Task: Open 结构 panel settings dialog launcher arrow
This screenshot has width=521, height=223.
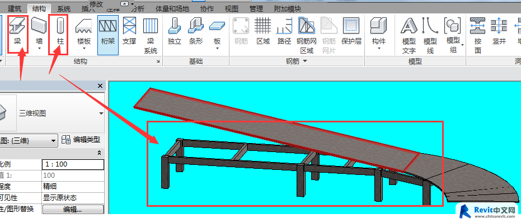Action: (158, 61)
